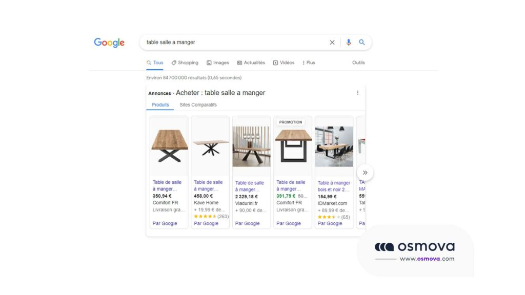Click the Vidéos play icon
Image resolution: width=525 pixels, height=295 pixels.
(x=275, y=62)
